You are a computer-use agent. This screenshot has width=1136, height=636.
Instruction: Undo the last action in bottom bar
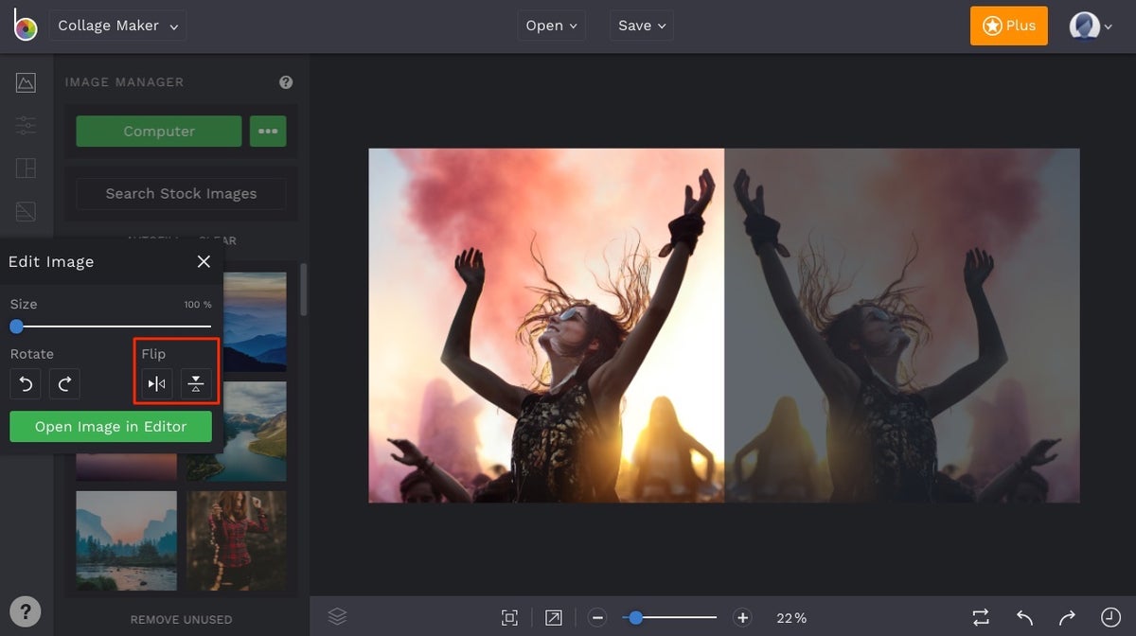(x=1024, y=618)
